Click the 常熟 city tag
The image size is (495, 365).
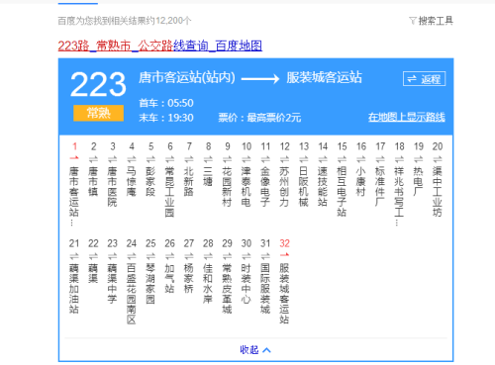click(x=98, y=113)
